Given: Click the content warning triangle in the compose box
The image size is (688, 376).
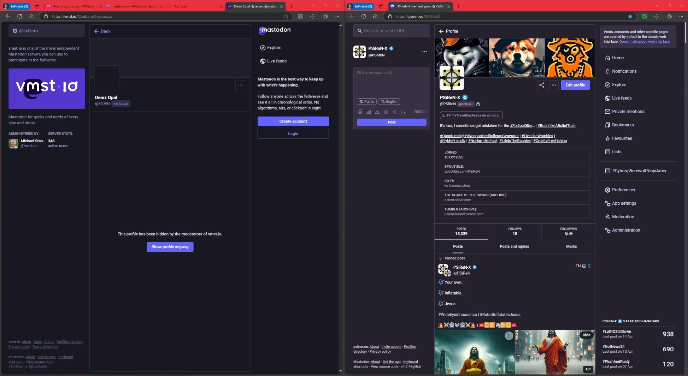Looking at the screenshot, I should point(377,112).
